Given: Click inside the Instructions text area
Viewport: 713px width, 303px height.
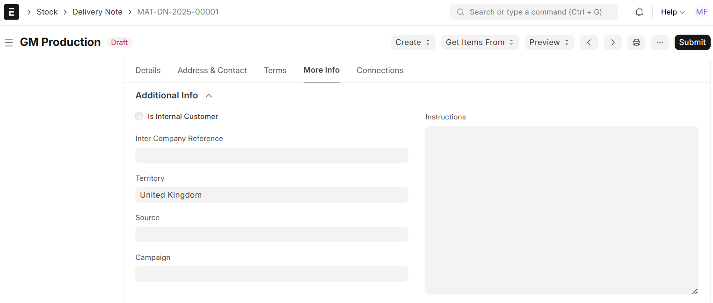Looking at the screenshot, I should 561,210.
